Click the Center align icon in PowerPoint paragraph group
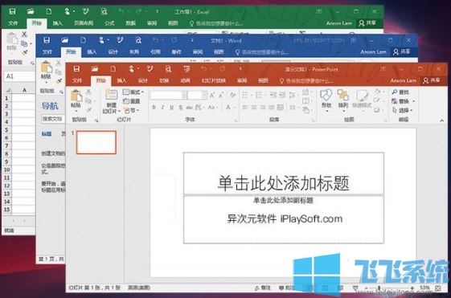This screenshot has width=451, height=298. pyautogui.click(x=254, y=108)
